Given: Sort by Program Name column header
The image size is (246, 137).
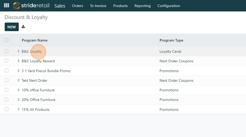Looking at the screenshot, I should pyautogui.click(x=35, y=40).
